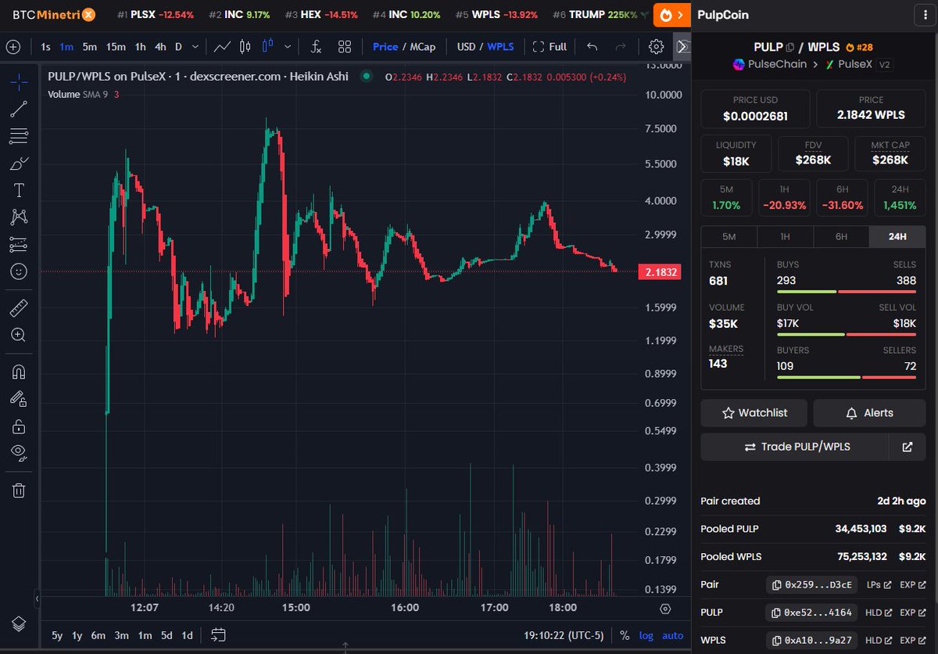938x654 pixels.
Task: Copy PULP address 0xe52...4164
Action: coord(811,613)
